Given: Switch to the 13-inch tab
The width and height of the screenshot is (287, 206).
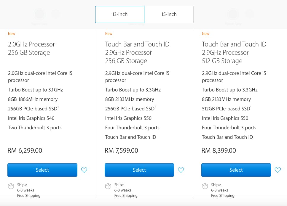Looking at the screenshot, I should point(120,15).
